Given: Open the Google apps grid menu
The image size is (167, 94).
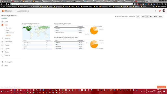Looking at the screenshot, I should pyautogui.click(x=156, y=11).
